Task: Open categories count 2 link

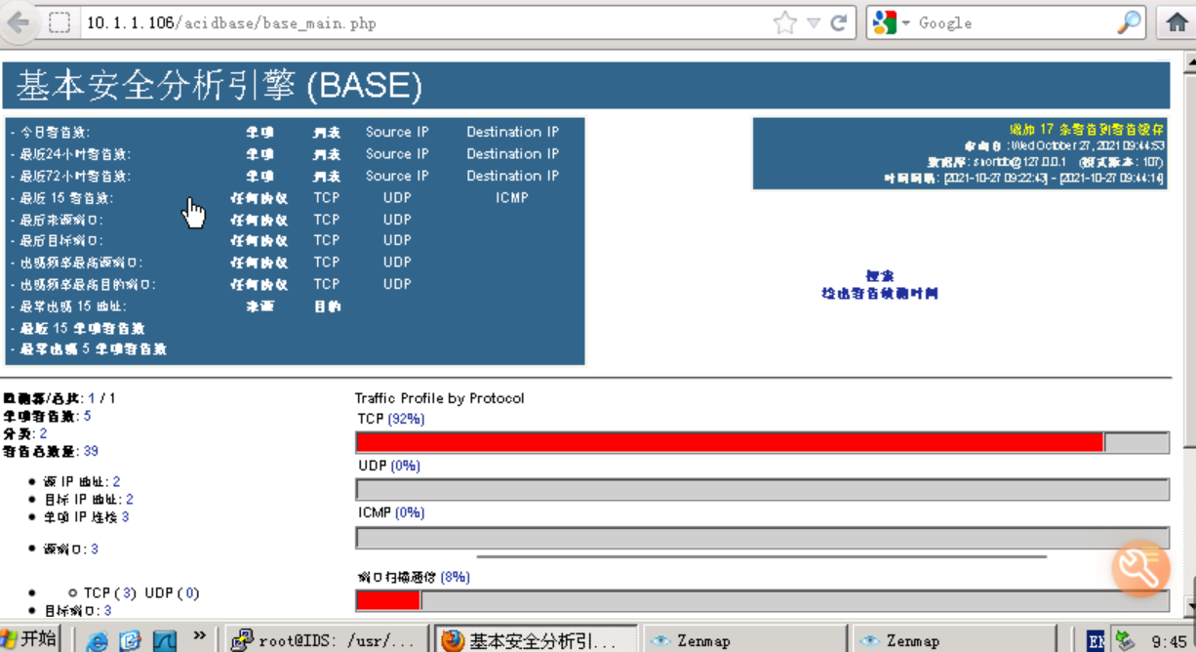Action: tap(43, 433)
